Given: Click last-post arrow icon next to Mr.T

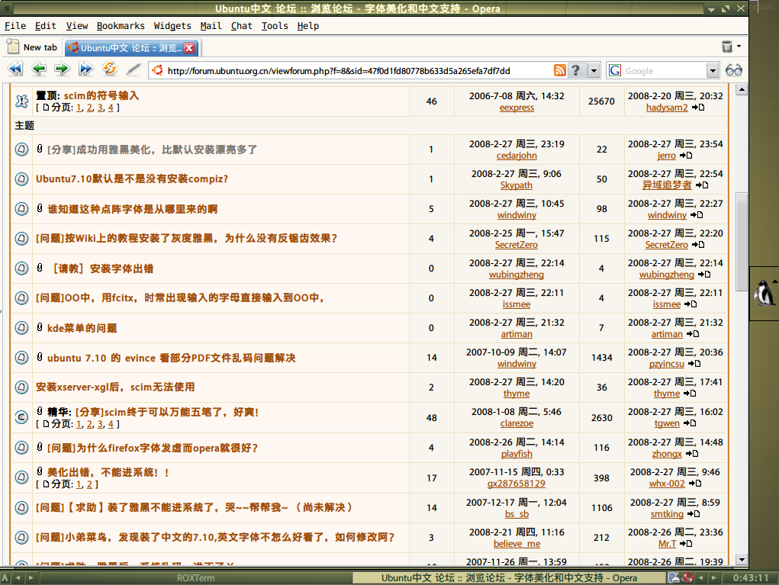Looking at the screenshot, I should (x=686, y=544).
